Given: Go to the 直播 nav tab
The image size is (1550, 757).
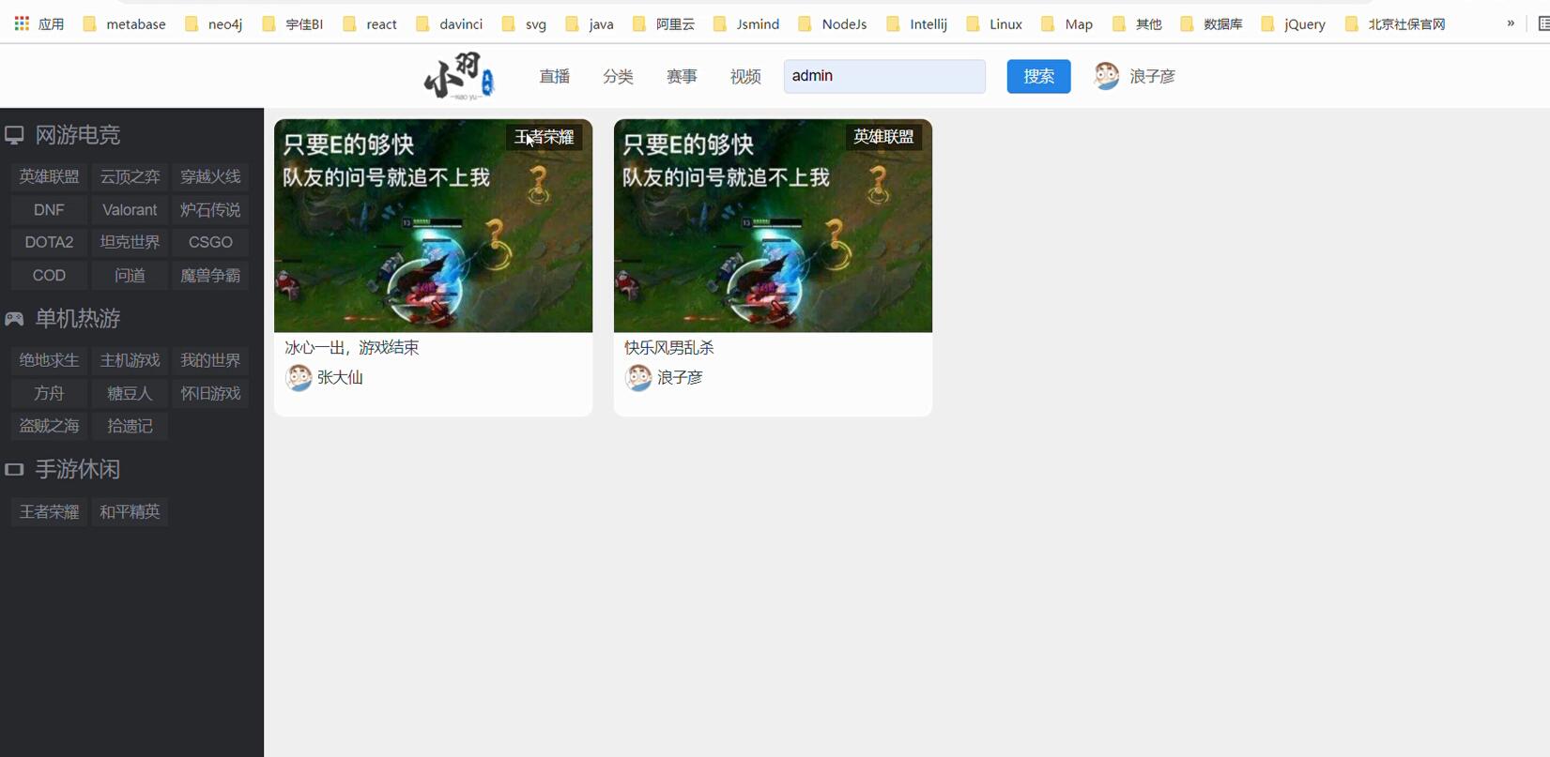Looking at the screenshot, I should 555,76.
